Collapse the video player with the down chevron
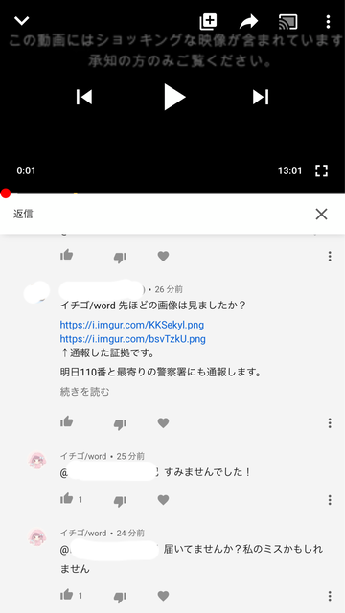The image size is (345, 613). [x=21, y=21]
